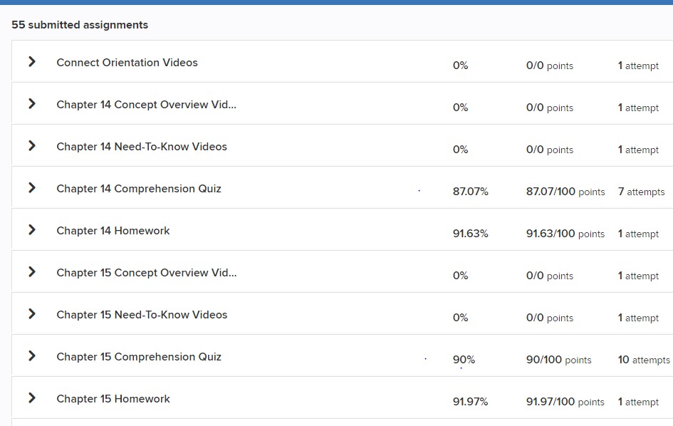Expand Chapter 15 Homework chevron
The width and height of the screenshot is (673, 426).
point(31,398)
